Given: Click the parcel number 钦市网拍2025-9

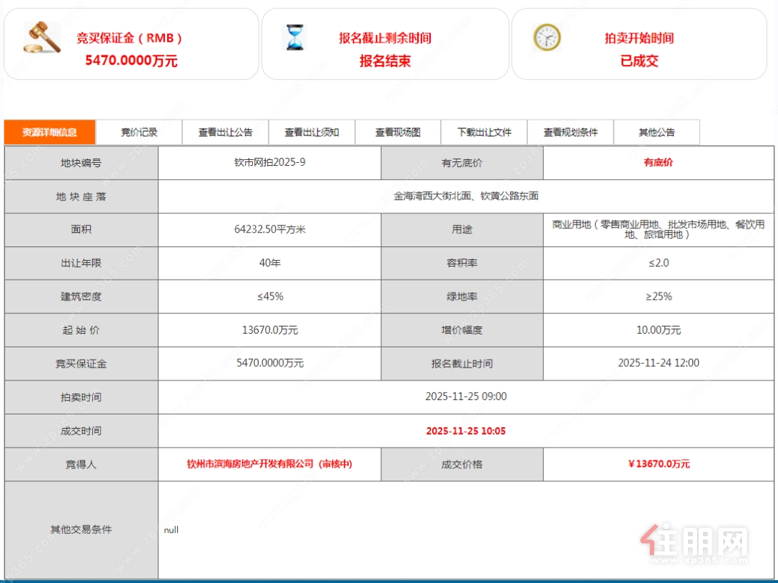Looking at the screenshot, I should coord(269,163).
